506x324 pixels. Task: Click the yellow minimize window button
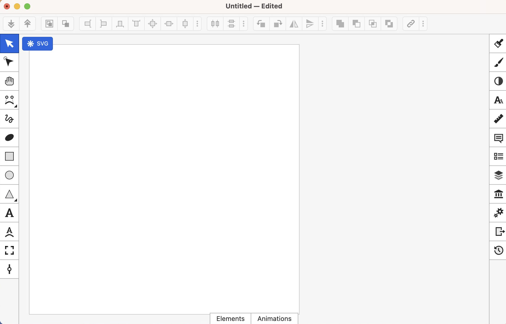point(17,6)
